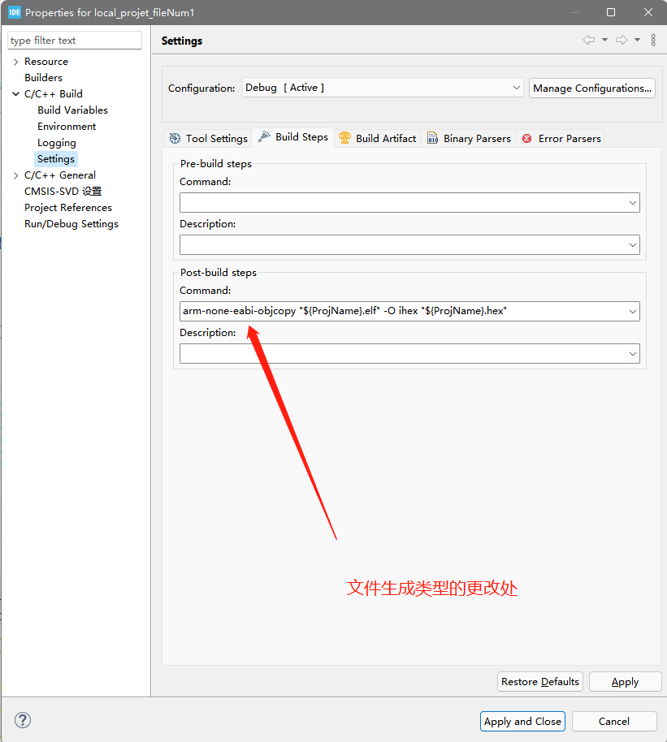Image resolution: width=667 pixels, height=742 pixels.
Task: Open Run/Debug Settings page
Action: tap(71, 224)
